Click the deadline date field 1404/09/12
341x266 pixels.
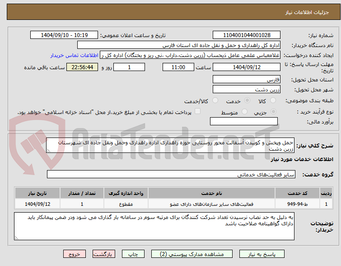(x=247, y=67)
